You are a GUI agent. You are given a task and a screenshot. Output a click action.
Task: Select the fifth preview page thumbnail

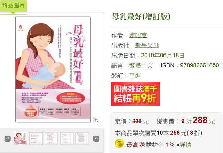point(82,138)
